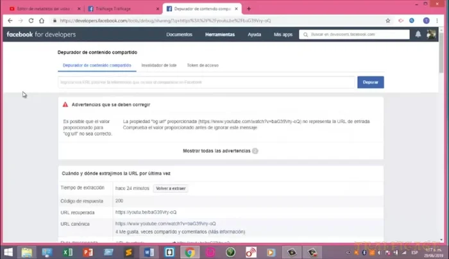The image size is (449, 259).
Task: Bookmark this page with the star icon
Action: tap(388, 21)
